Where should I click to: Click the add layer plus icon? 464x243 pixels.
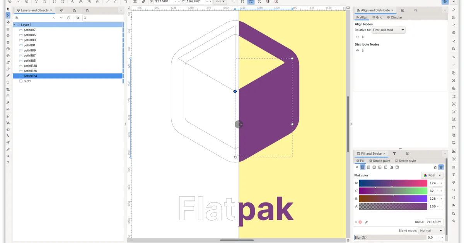point(16,18)
